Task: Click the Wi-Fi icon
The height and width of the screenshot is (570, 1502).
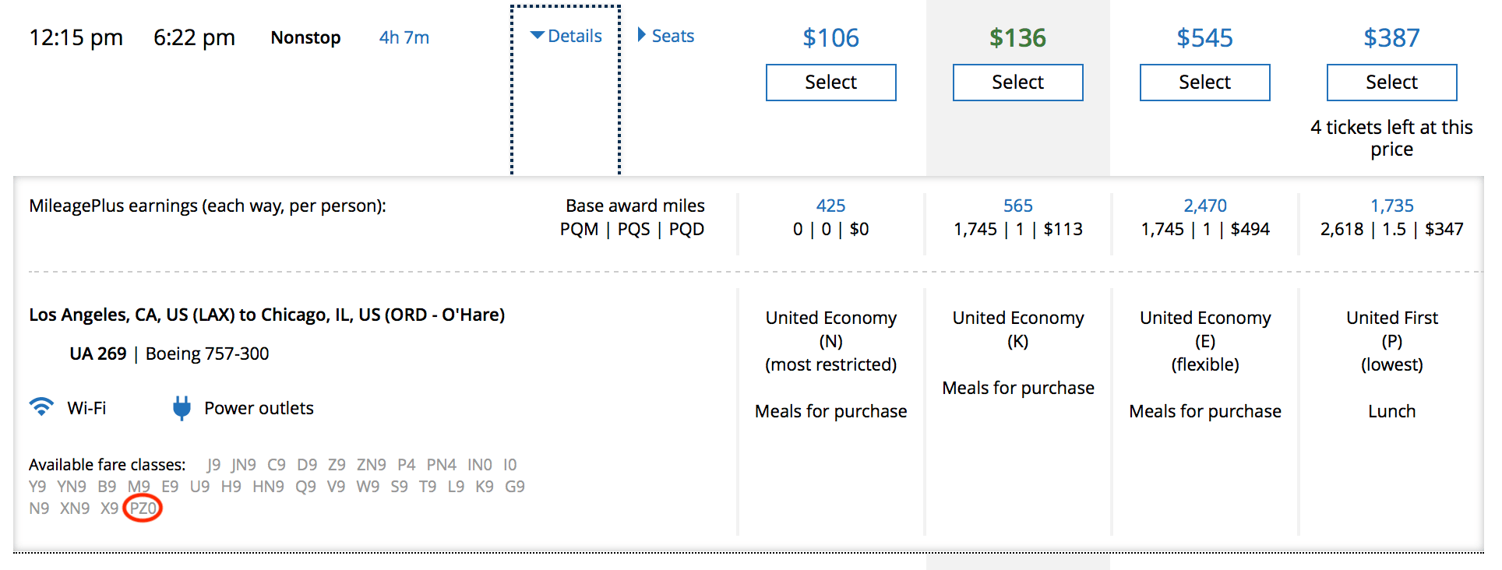Action: pos(41,407)
